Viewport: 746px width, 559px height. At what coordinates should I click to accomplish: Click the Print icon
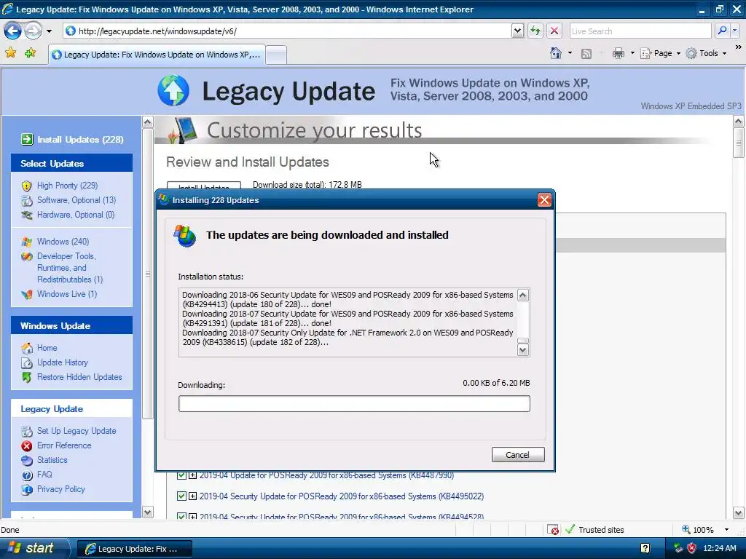619,53
